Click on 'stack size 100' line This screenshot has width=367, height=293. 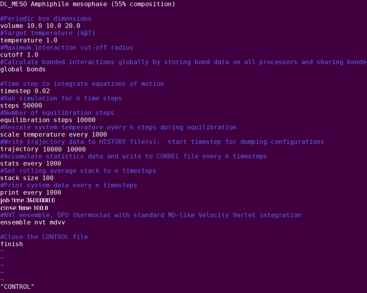point(27,178)
